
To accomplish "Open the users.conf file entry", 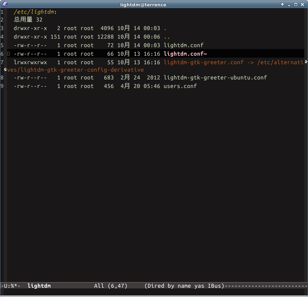I will pyautogui.click(x=180, y=86).
